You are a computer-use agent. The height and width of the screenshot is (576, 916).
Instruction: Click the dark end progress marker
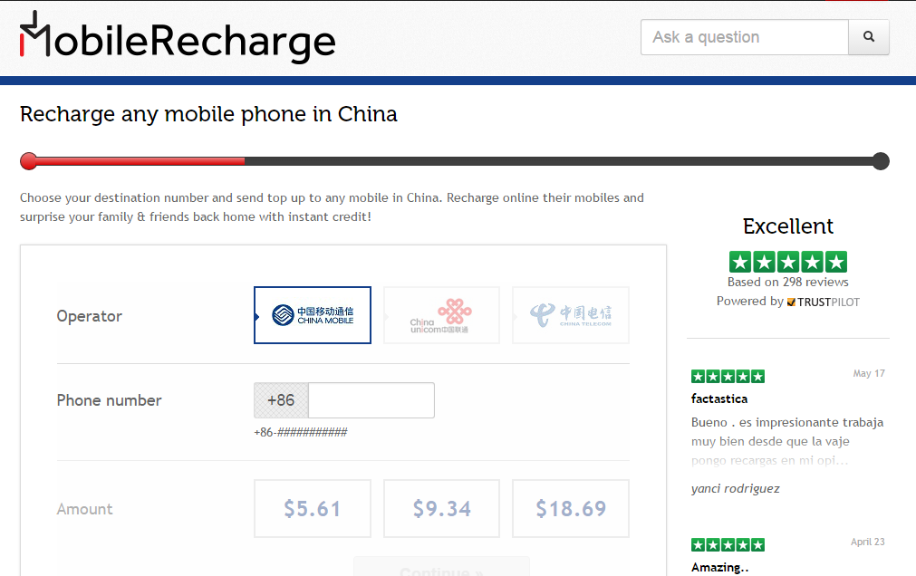[x=881, y=161]
